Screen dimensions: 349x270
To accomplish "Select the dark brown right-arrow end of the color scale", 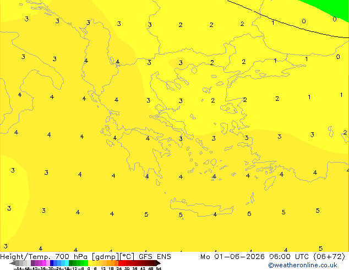I will (158, 263).
